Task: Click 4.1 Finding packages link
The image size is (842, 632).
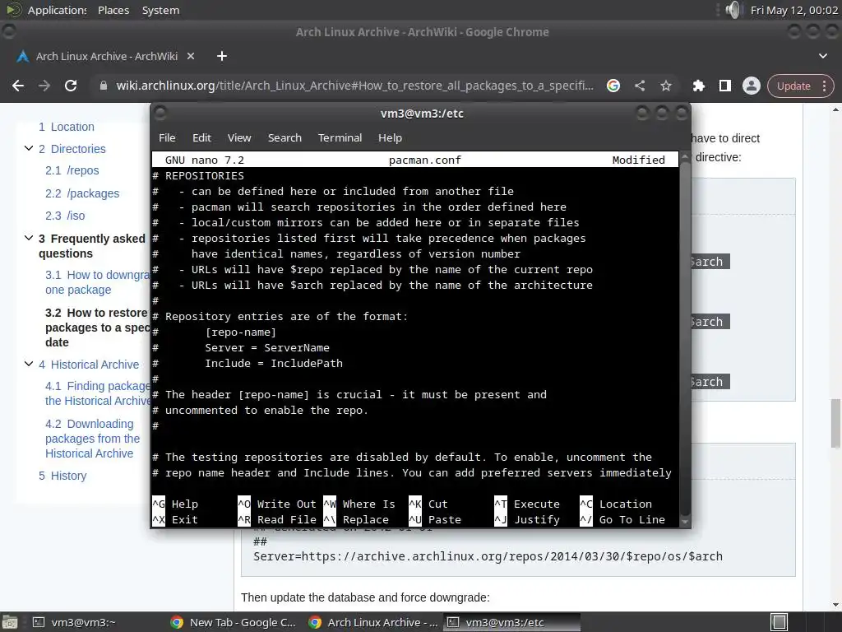Action: 98,393
